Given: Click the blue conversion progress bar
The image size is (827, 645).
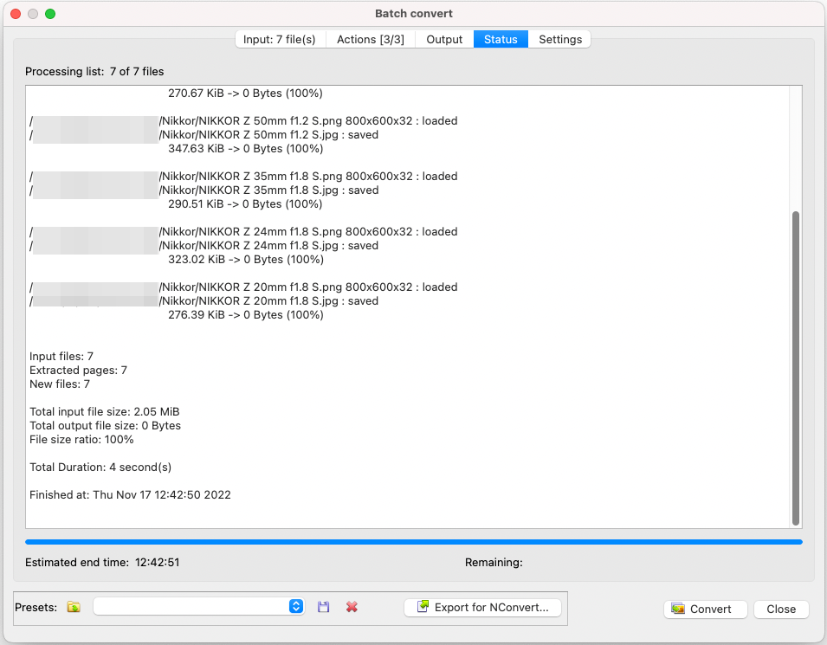Looking at the screenshot, I should tap(414, 542).
